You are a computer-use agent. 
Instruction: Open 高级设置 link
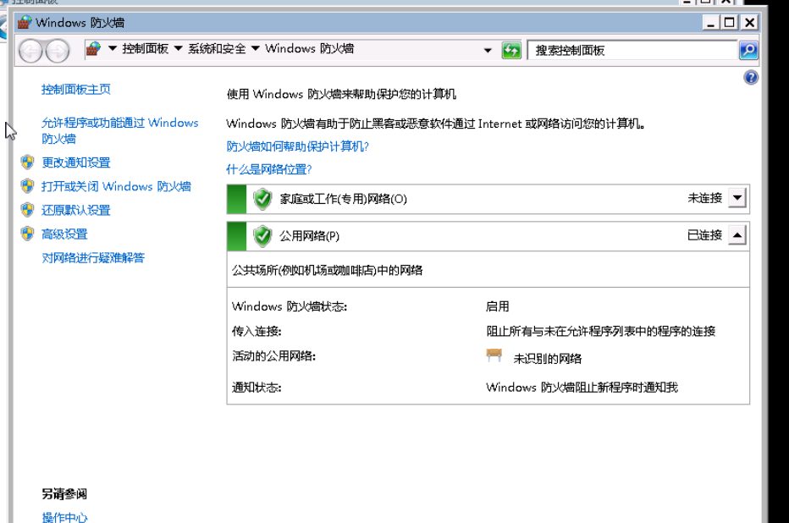click(64, 234)
